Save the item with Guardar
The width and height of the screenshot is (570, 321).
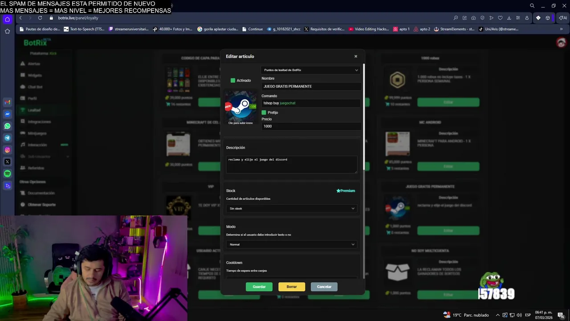[259, 287]
